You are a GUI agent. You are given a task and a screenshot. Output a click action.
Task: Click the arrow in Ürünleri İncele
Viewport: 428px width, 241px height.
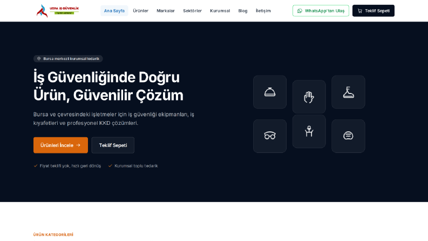pos(78,145)
